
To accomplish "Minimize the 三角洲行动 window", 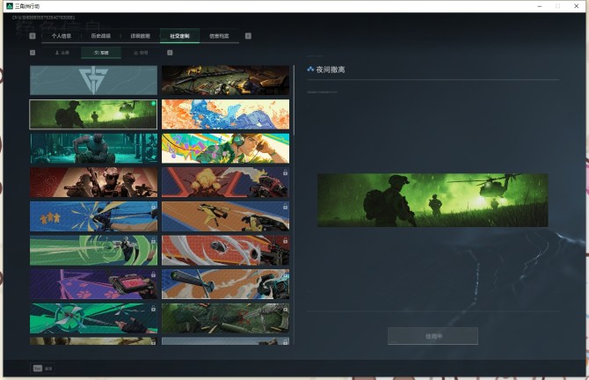I will click(x=540, y=6).
